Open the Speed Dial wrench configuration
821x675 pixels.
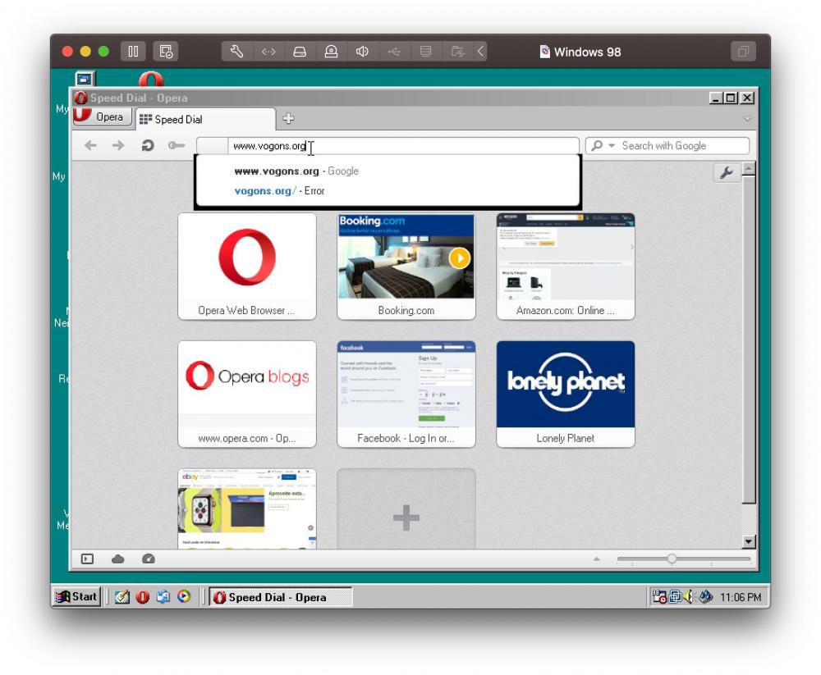point(726,174)
